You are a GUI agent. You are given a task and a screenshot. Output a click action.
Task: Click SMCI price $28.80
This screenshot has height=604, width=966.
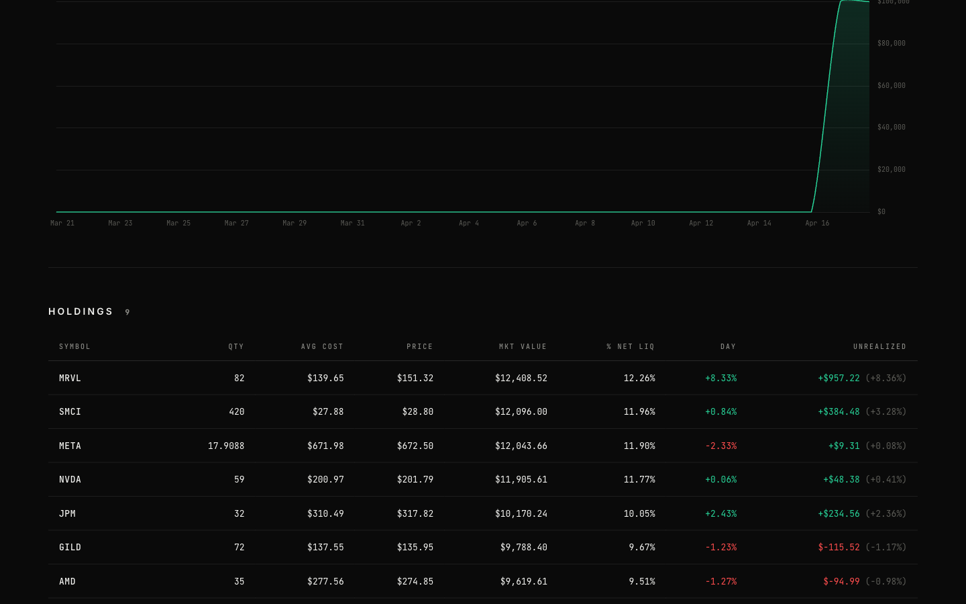(x=418, y=412)
